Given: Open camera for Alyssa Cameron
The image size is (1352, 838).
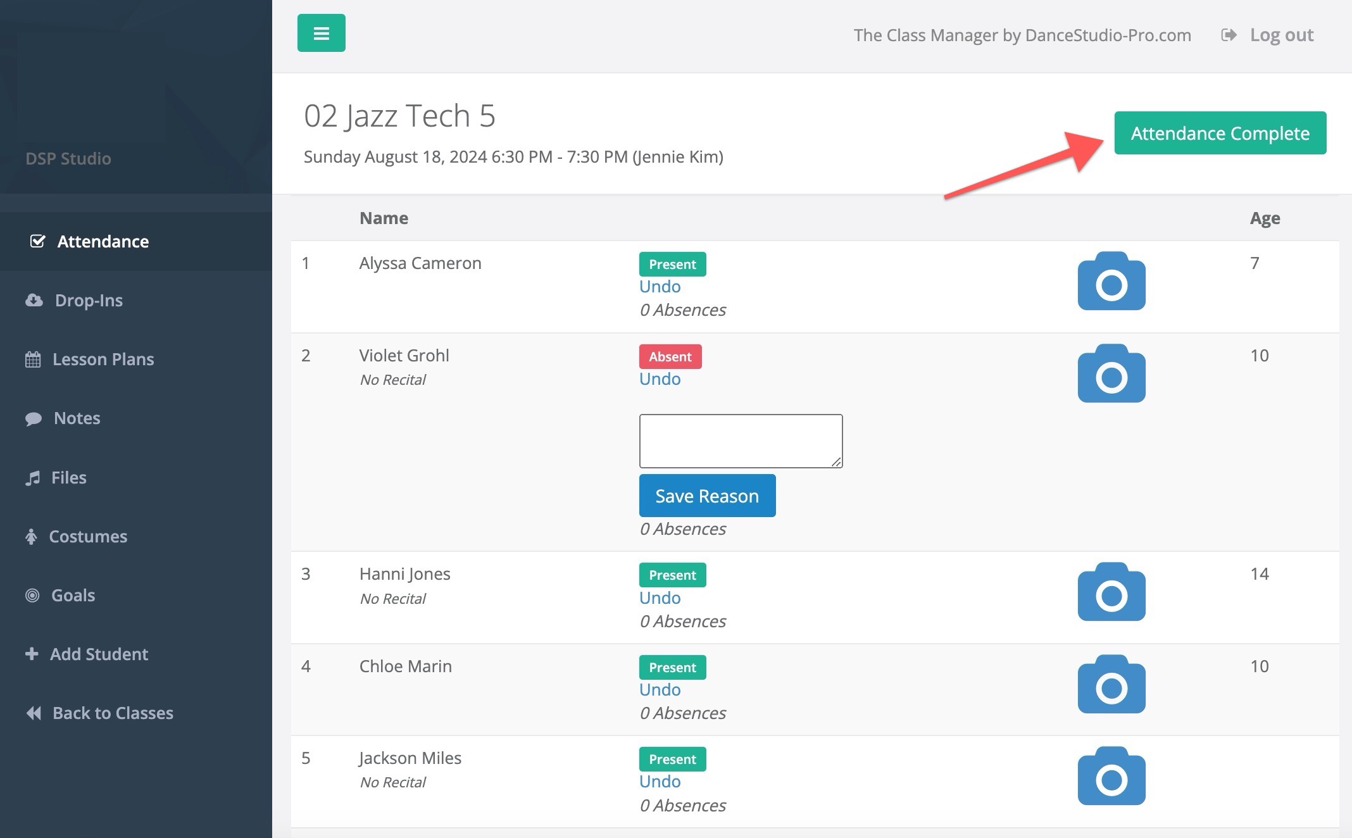Looking at the screenshot, I should (1111, 282).
